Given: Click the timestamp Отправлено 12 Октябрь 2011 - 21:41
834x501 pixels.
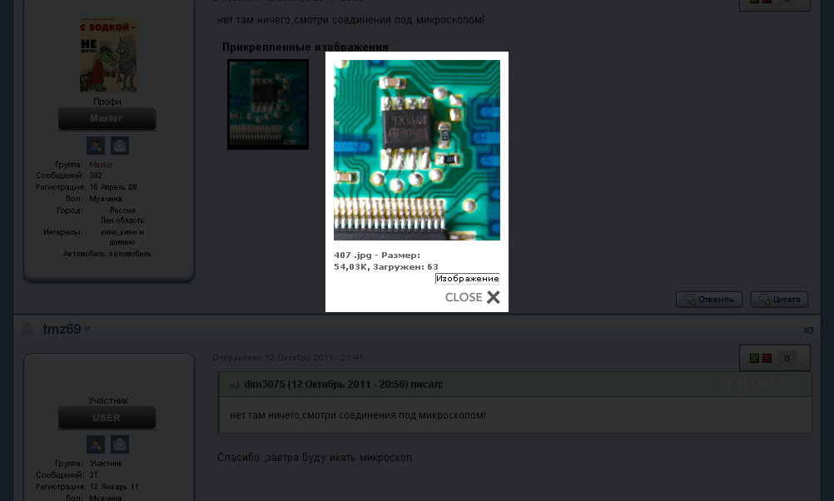Looking at the screenshot, I should 288,358.
